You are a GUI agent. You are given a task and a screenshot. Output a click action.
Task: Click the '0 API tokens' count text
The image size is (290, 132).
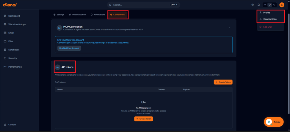coord(60,82)
